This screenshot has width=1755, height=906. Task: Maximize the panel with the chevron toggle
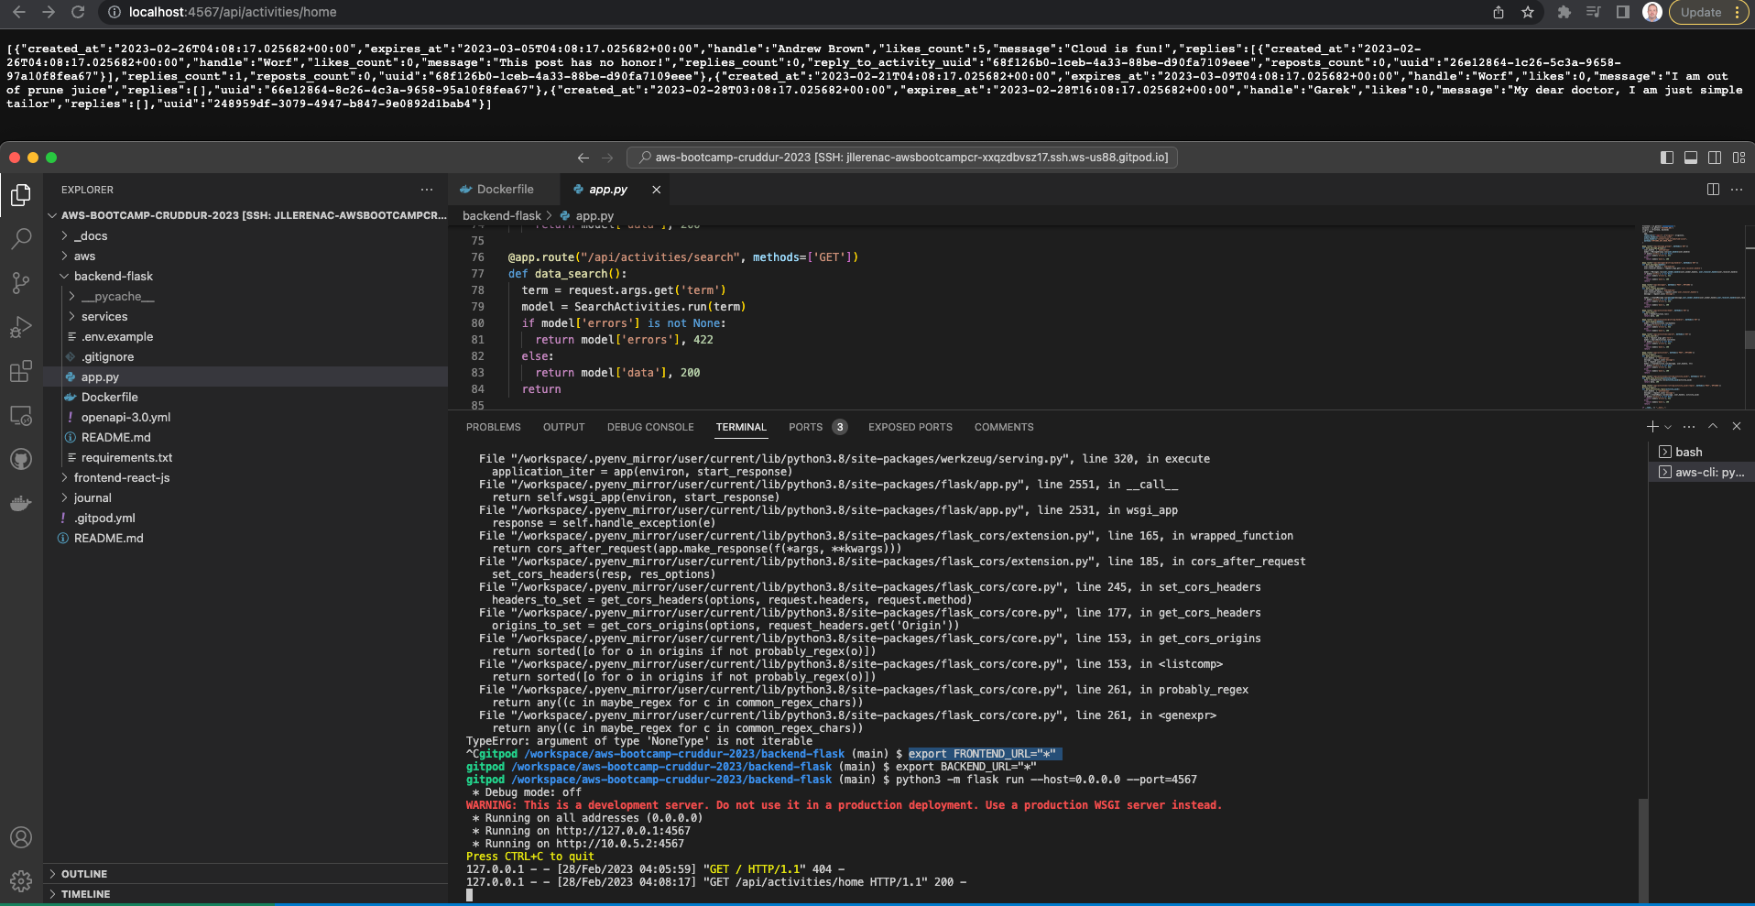[1711, 426]
